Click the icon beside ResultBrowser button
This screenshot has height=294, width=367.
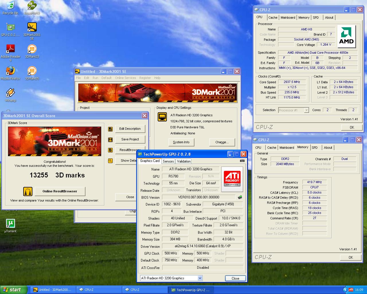pos(110,150)
